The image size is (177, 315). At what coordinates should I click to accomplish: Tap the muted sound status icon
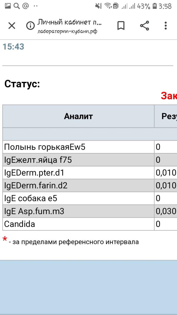coord(99,6)
